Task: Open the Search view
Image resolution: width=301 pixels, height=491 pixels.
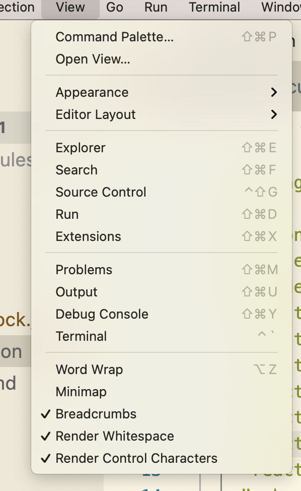Action: [x=162, y=170]
